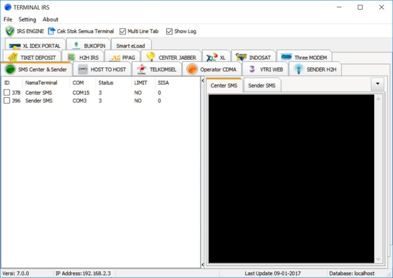393x278 pixels.
Task: Toggle the Multi Line Tab checkbox
Action: [x=122, y=32]
